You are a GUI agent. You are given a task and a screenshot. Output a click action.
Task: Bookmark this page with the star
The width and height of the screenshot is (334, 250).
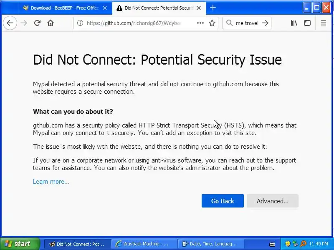click(212, 23)
